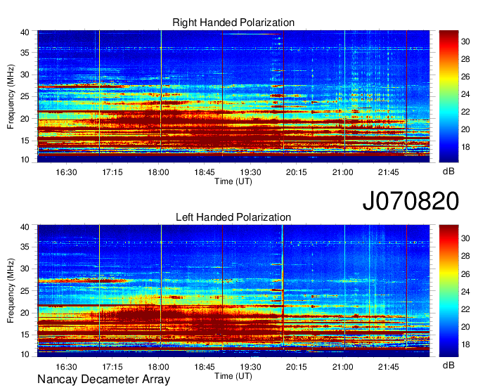Click the 26 dB label on Right Handed colorbar
This screenshot has height=388, width=478.
pyautogui.click(x=465, y=77)
